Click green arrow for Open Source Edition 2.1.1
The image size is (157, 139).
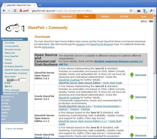point(132,118)
